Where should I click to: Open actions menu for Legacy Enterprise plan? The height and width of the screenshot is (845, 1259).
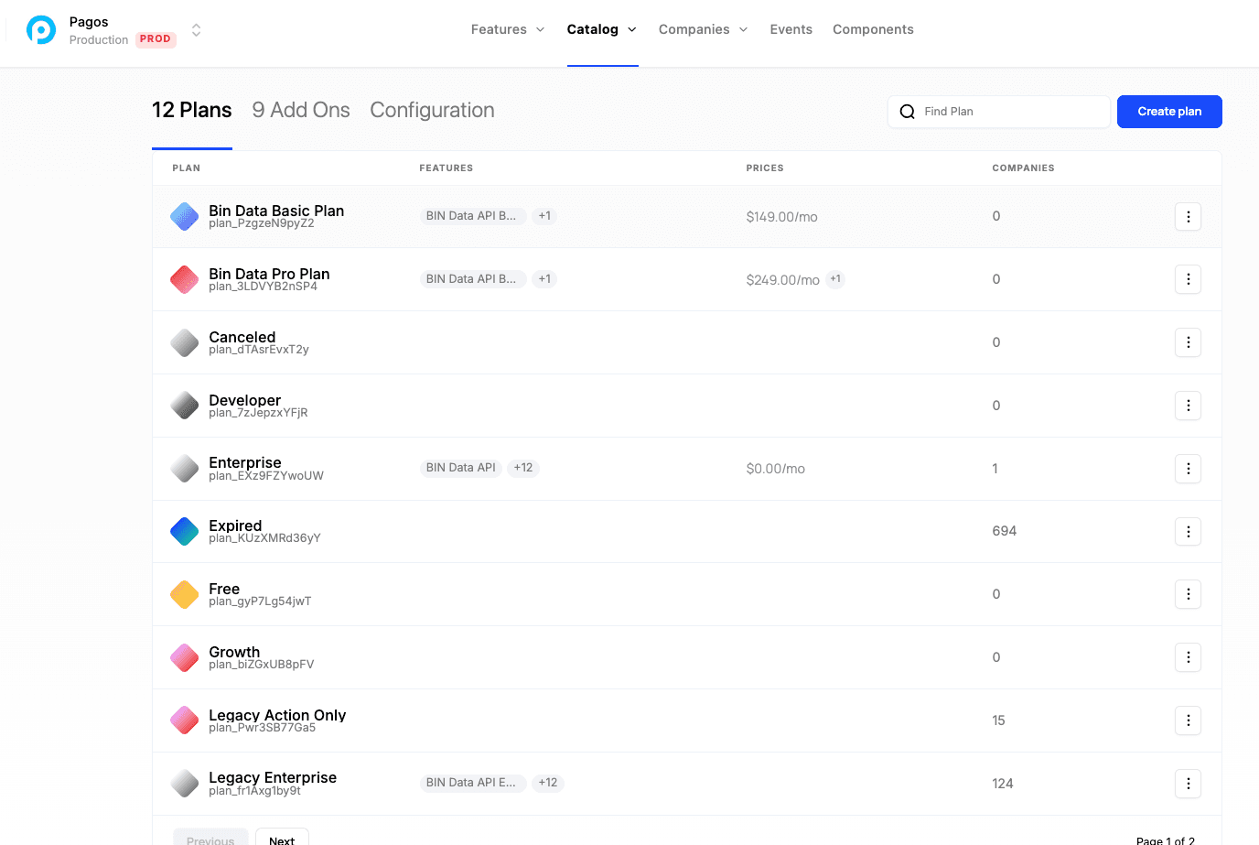pyautogui.click(x=1188, y=784)
